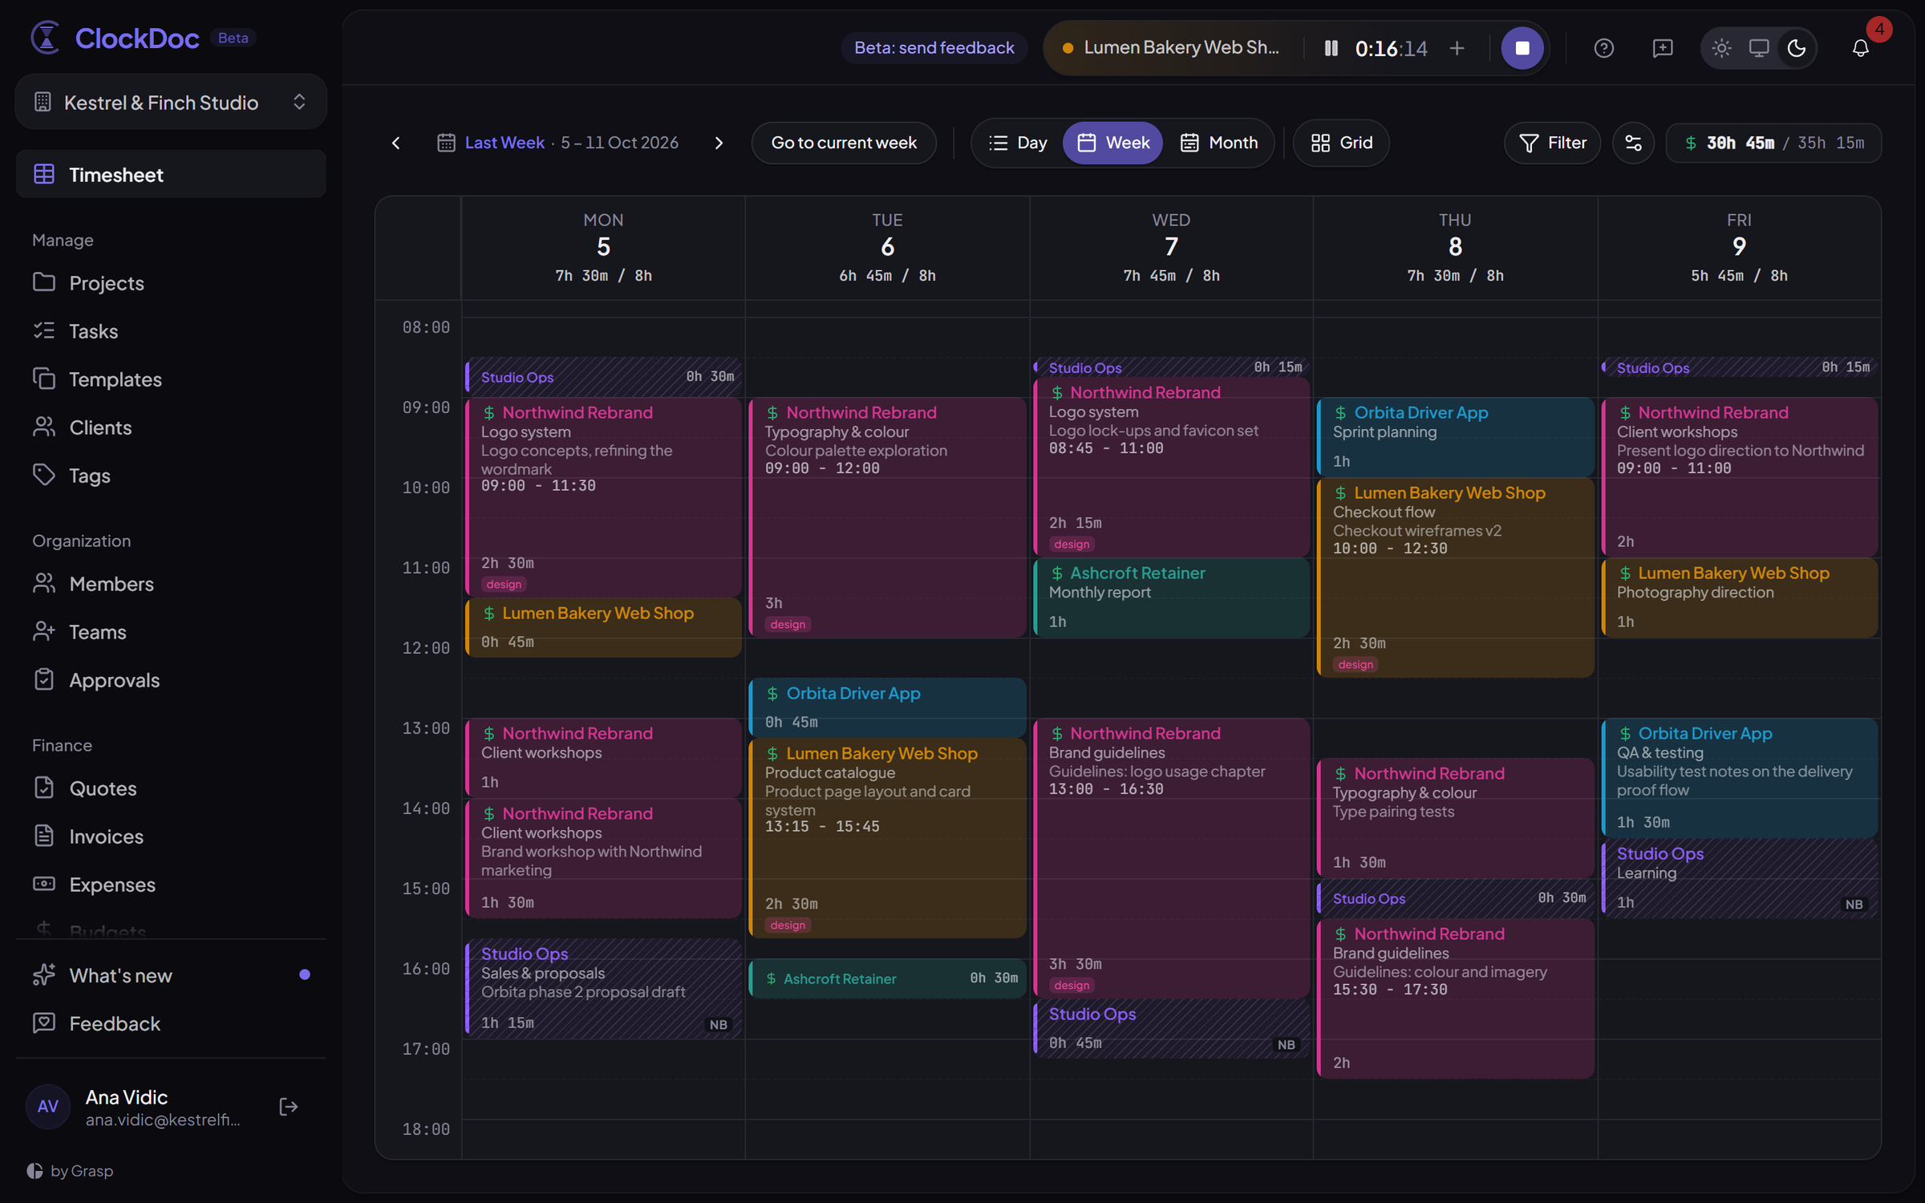
Task: Open notifications bell with 4 badge
Action: (x=1861, y=48)
